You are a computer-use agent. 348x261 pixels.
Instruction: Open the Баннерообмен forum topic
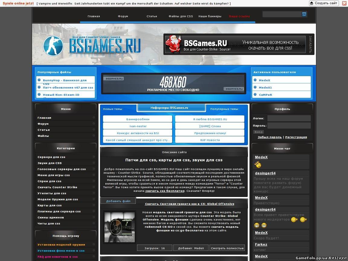pyautogui.click(x=138, y=119)
